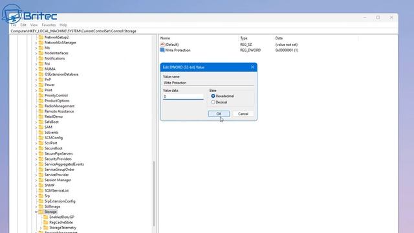This screenshot has width=414, height=233.
Task: Close the Edit DWORD dialog
Action: pyautogui.click(x=252, y=67)
